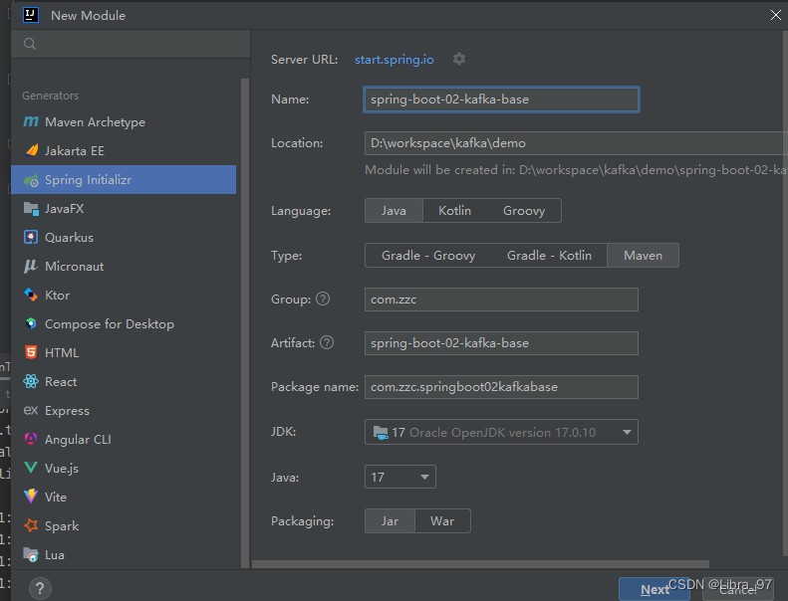This screenshot has height=601, width=788.
Task: Select Compose for Desktop generator
Action: coord(124,323)
